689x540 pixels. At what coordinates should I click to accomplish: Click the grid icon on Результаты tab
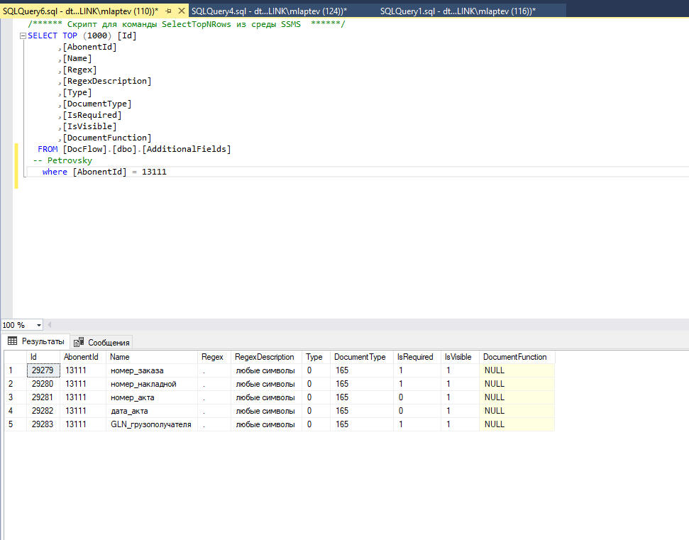[12, 341]
